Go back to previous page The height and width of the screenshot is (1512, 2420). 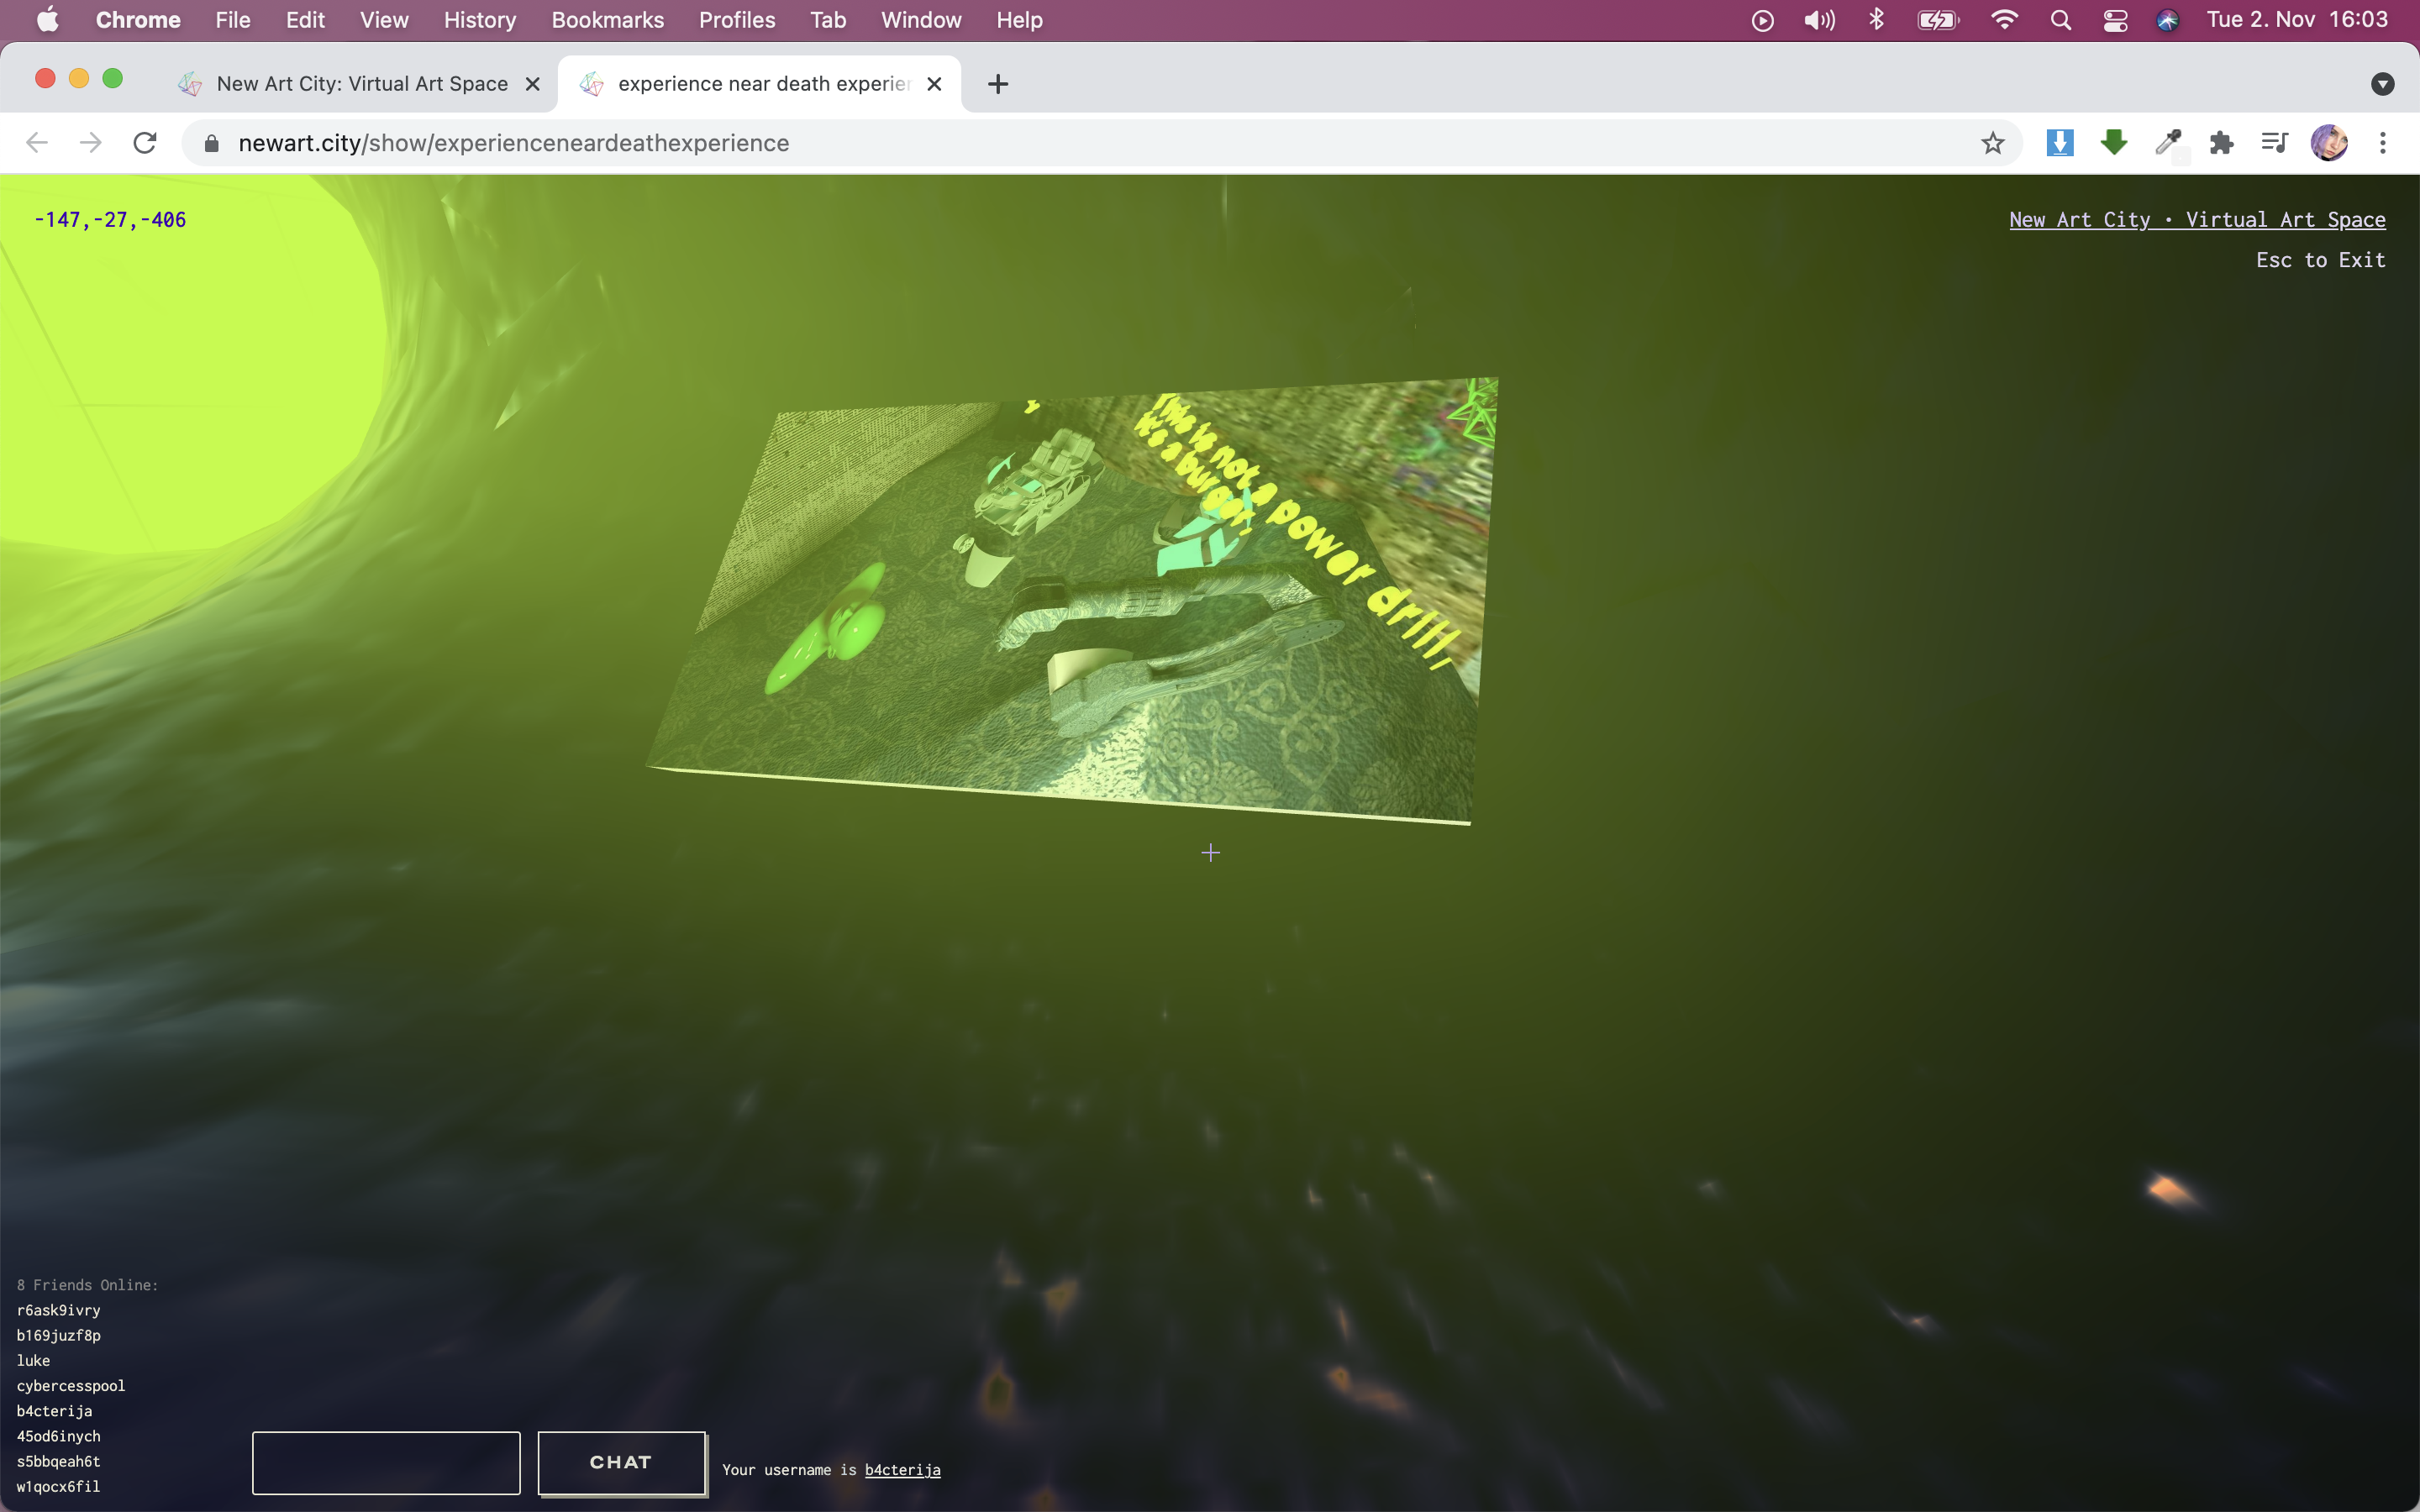click(37, 143)
